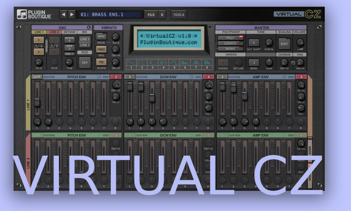Open the detune OCTAVE value box

(x=69, y=40)
